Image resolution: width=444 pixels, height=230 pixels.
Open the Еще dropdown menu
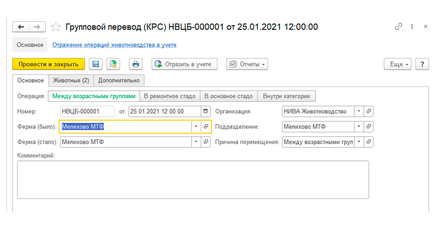point(398,64)
